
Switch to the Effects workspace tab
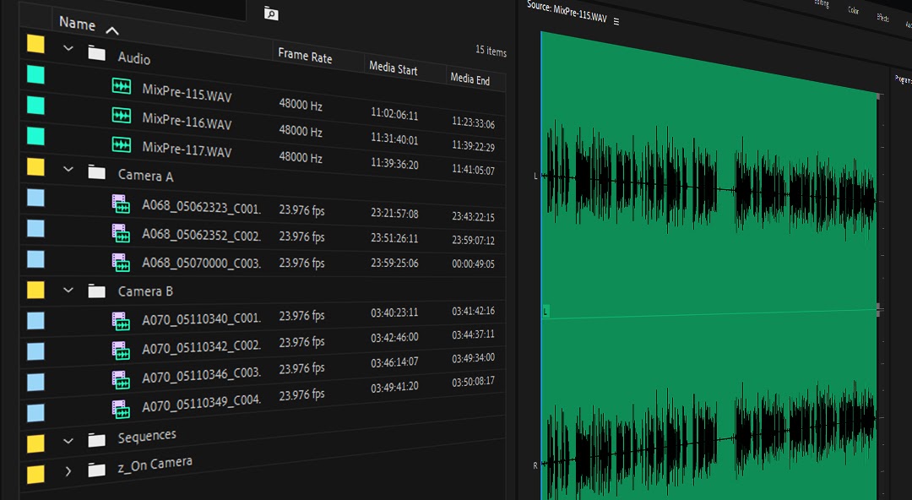coord(883,18)
